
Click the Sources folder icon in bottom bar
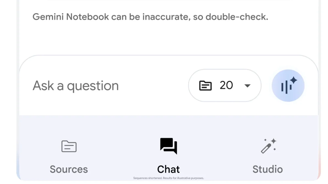[x=69, y=146]
